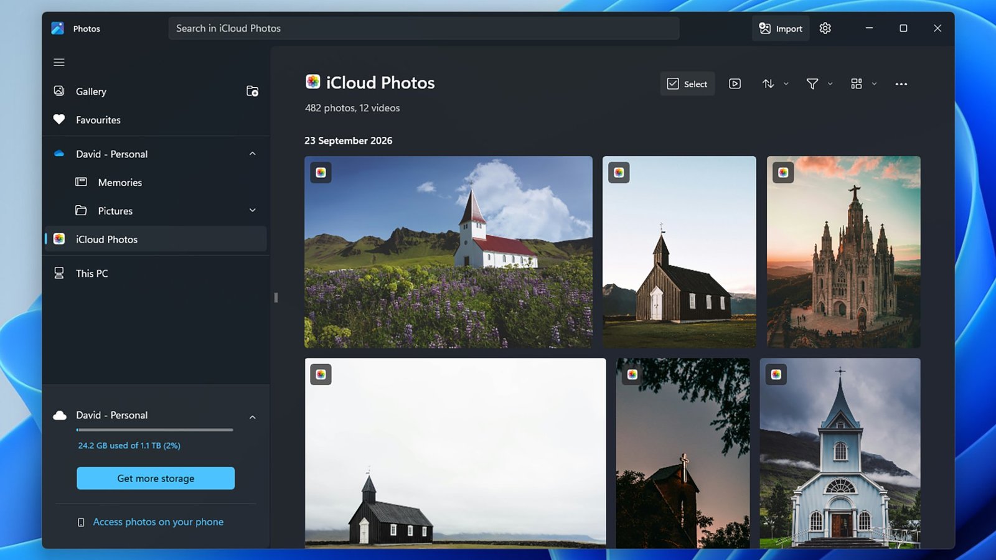Click iCloud badge on white church lupine photo

coord(321,172)
